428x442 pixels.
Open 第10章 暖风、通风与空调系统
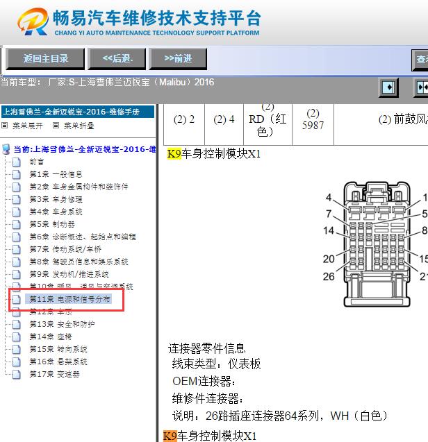81,287
